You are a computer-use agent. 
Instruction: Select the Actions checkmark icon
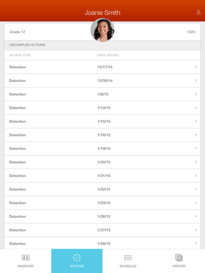point(77,258)
